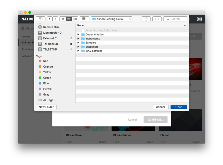Click the Blocks Primes product title
Image resolution: width=223 pixels, height=165 pixels.
click(122, 135)
